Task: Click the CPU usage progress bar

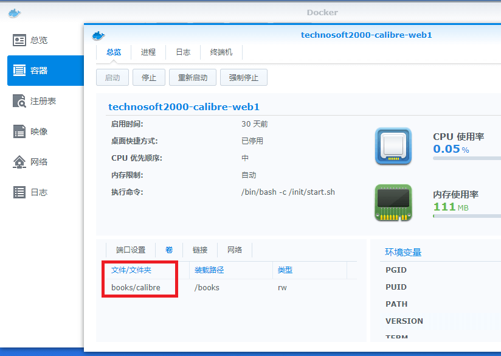Action: (x=467, y=158)
